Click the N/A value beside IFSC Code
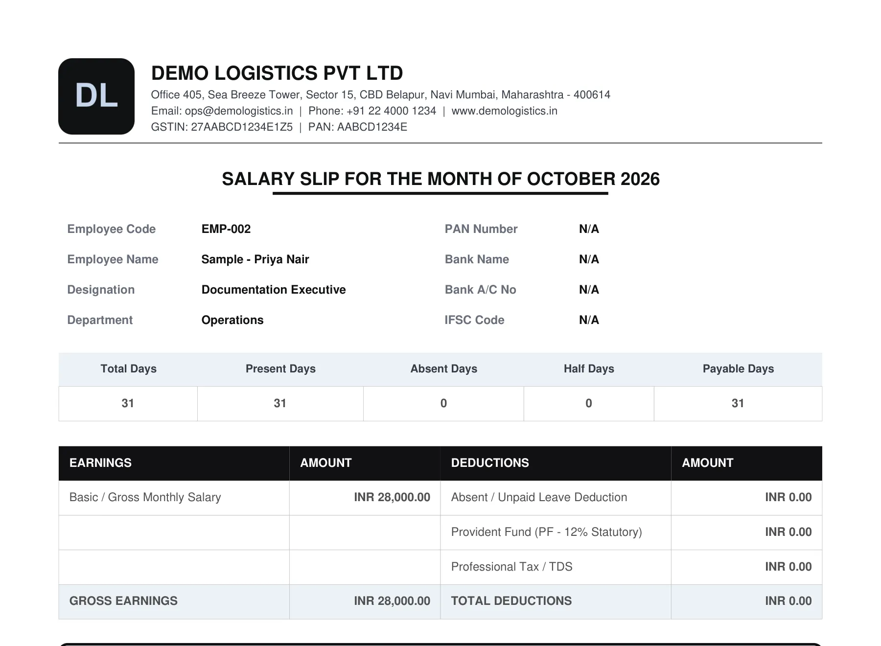881x646 pixels. pyautogui.click(x=589, y=320)
